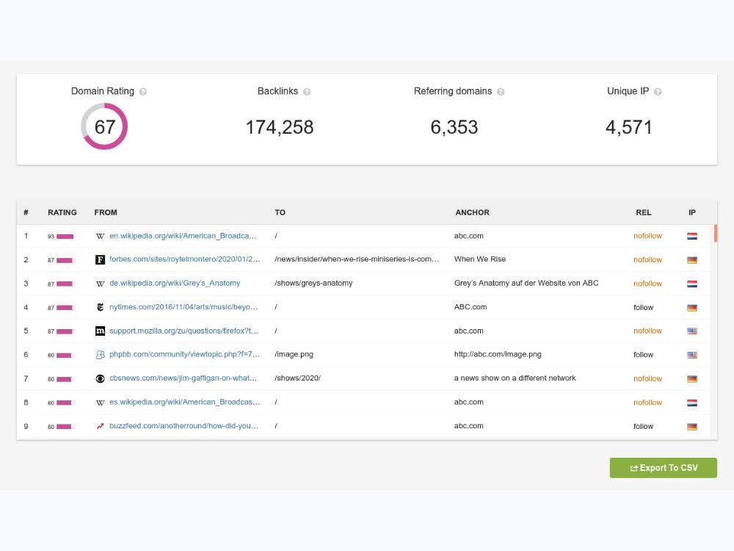
Task: Click the rating bar showing 93
Action: pos(65,237)
